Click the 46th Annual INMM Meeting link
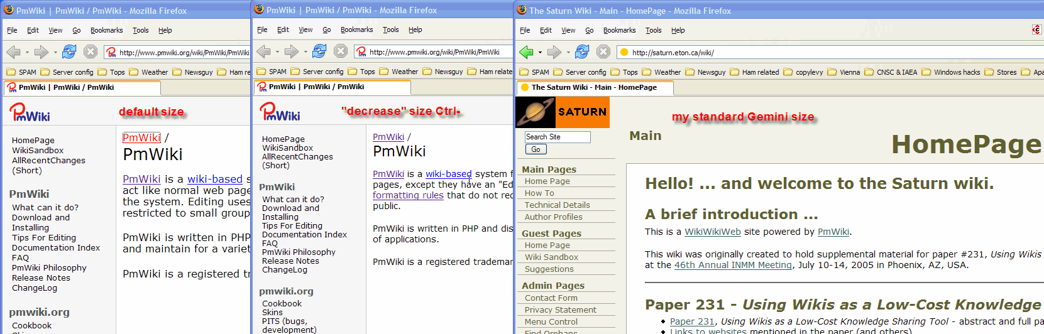1044x334 pixels. pyautogui.click(x=733, y=265)
